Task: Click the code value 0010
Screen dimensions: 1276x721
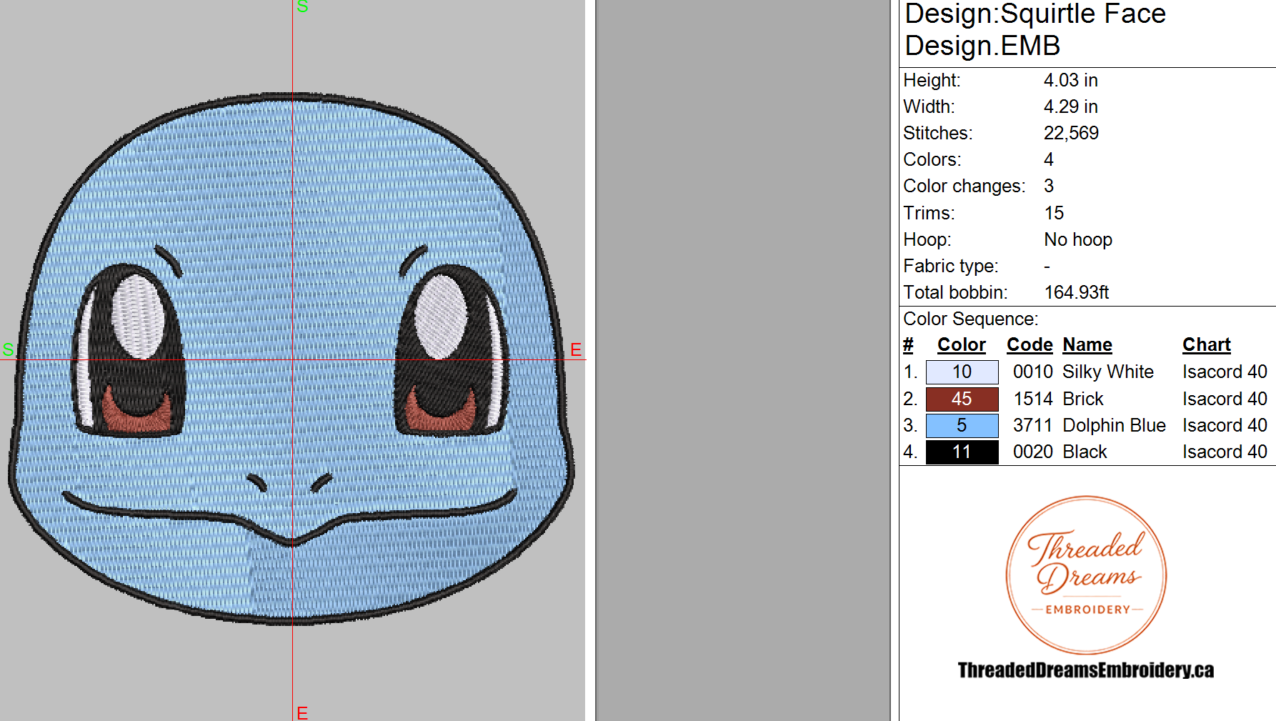Action: 1032,372
